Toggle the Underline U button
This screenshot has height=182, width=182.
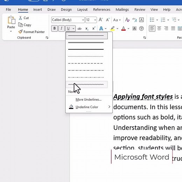(68, 28)
